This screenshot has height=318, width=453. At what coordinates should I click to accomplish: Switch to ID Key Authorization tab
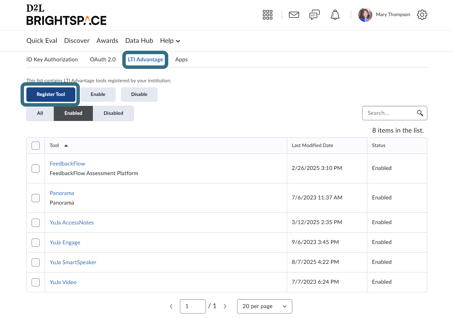click(x=52, y=60)
